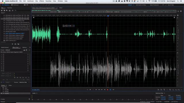
Task: Click the Import File icon in Files panel
Action: [x=4, y=11]
